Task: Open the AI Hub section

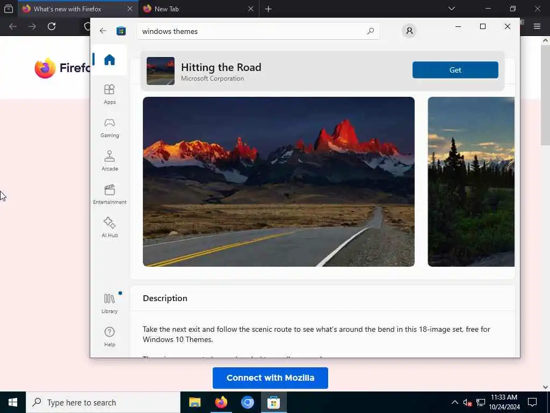Action: pos(110,228)
